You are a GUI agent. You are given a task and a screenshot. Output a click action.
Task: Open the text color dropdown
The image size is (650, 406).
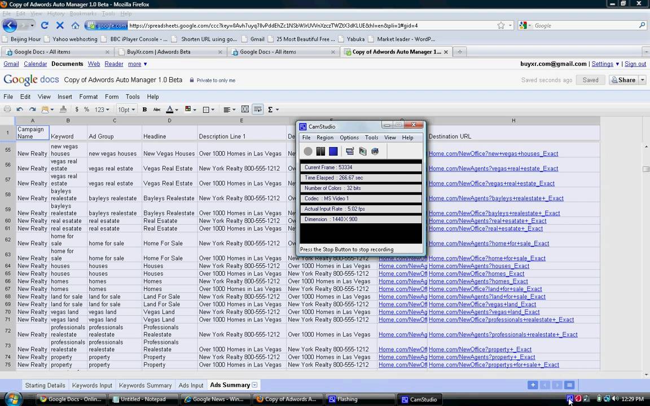172,109
